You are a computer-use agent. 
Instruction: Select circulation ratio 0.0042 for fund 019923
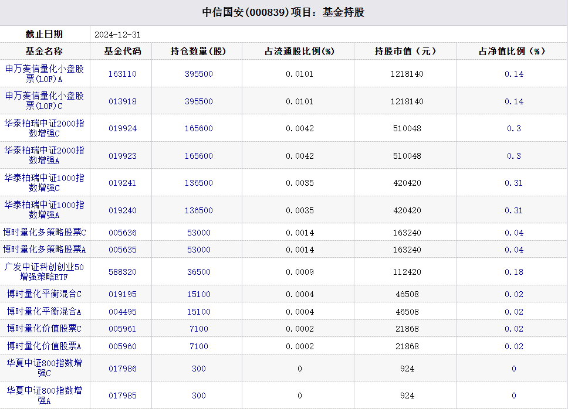[x=300, y=156]
